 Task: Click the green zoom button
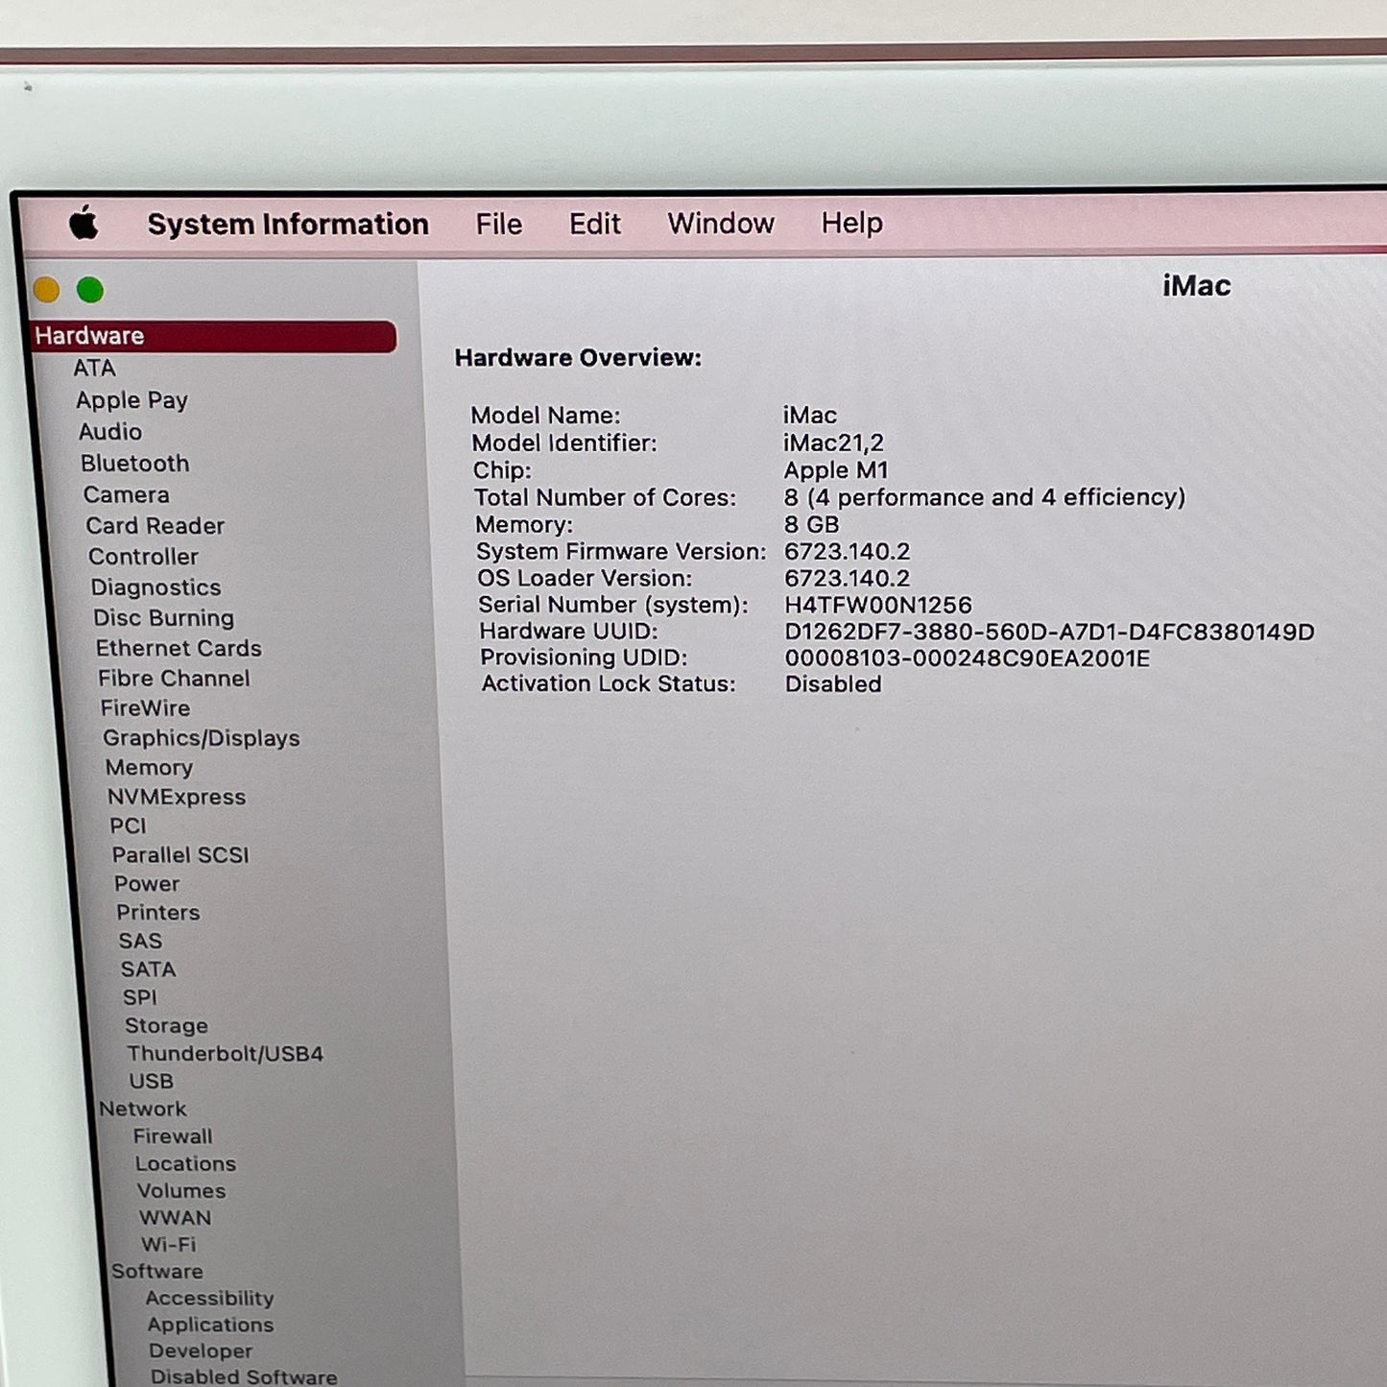coord(88,288)
